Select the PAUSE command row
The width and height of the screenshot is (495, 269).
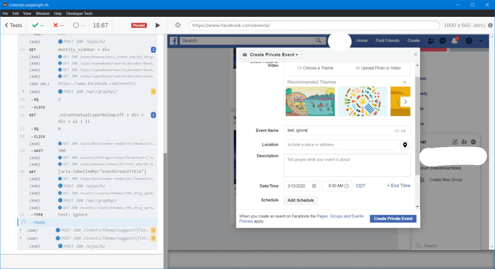87,222
